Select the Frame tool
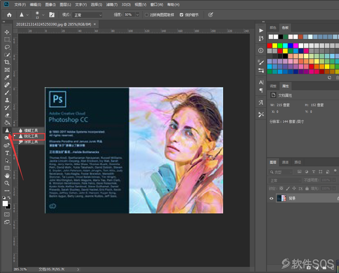The image size is (339, 273). (x=7, y=70)
